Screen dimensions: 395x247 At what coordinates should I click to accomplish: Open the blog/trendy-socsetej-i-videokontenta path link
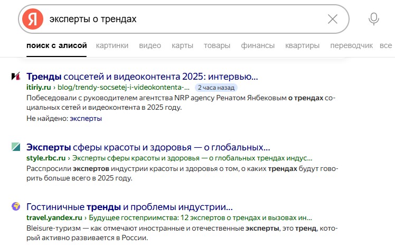(x=124, y=88)
